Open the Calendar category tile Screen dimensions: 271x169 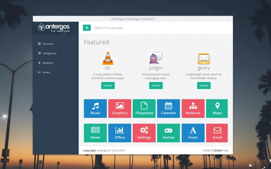click(169, 108)
